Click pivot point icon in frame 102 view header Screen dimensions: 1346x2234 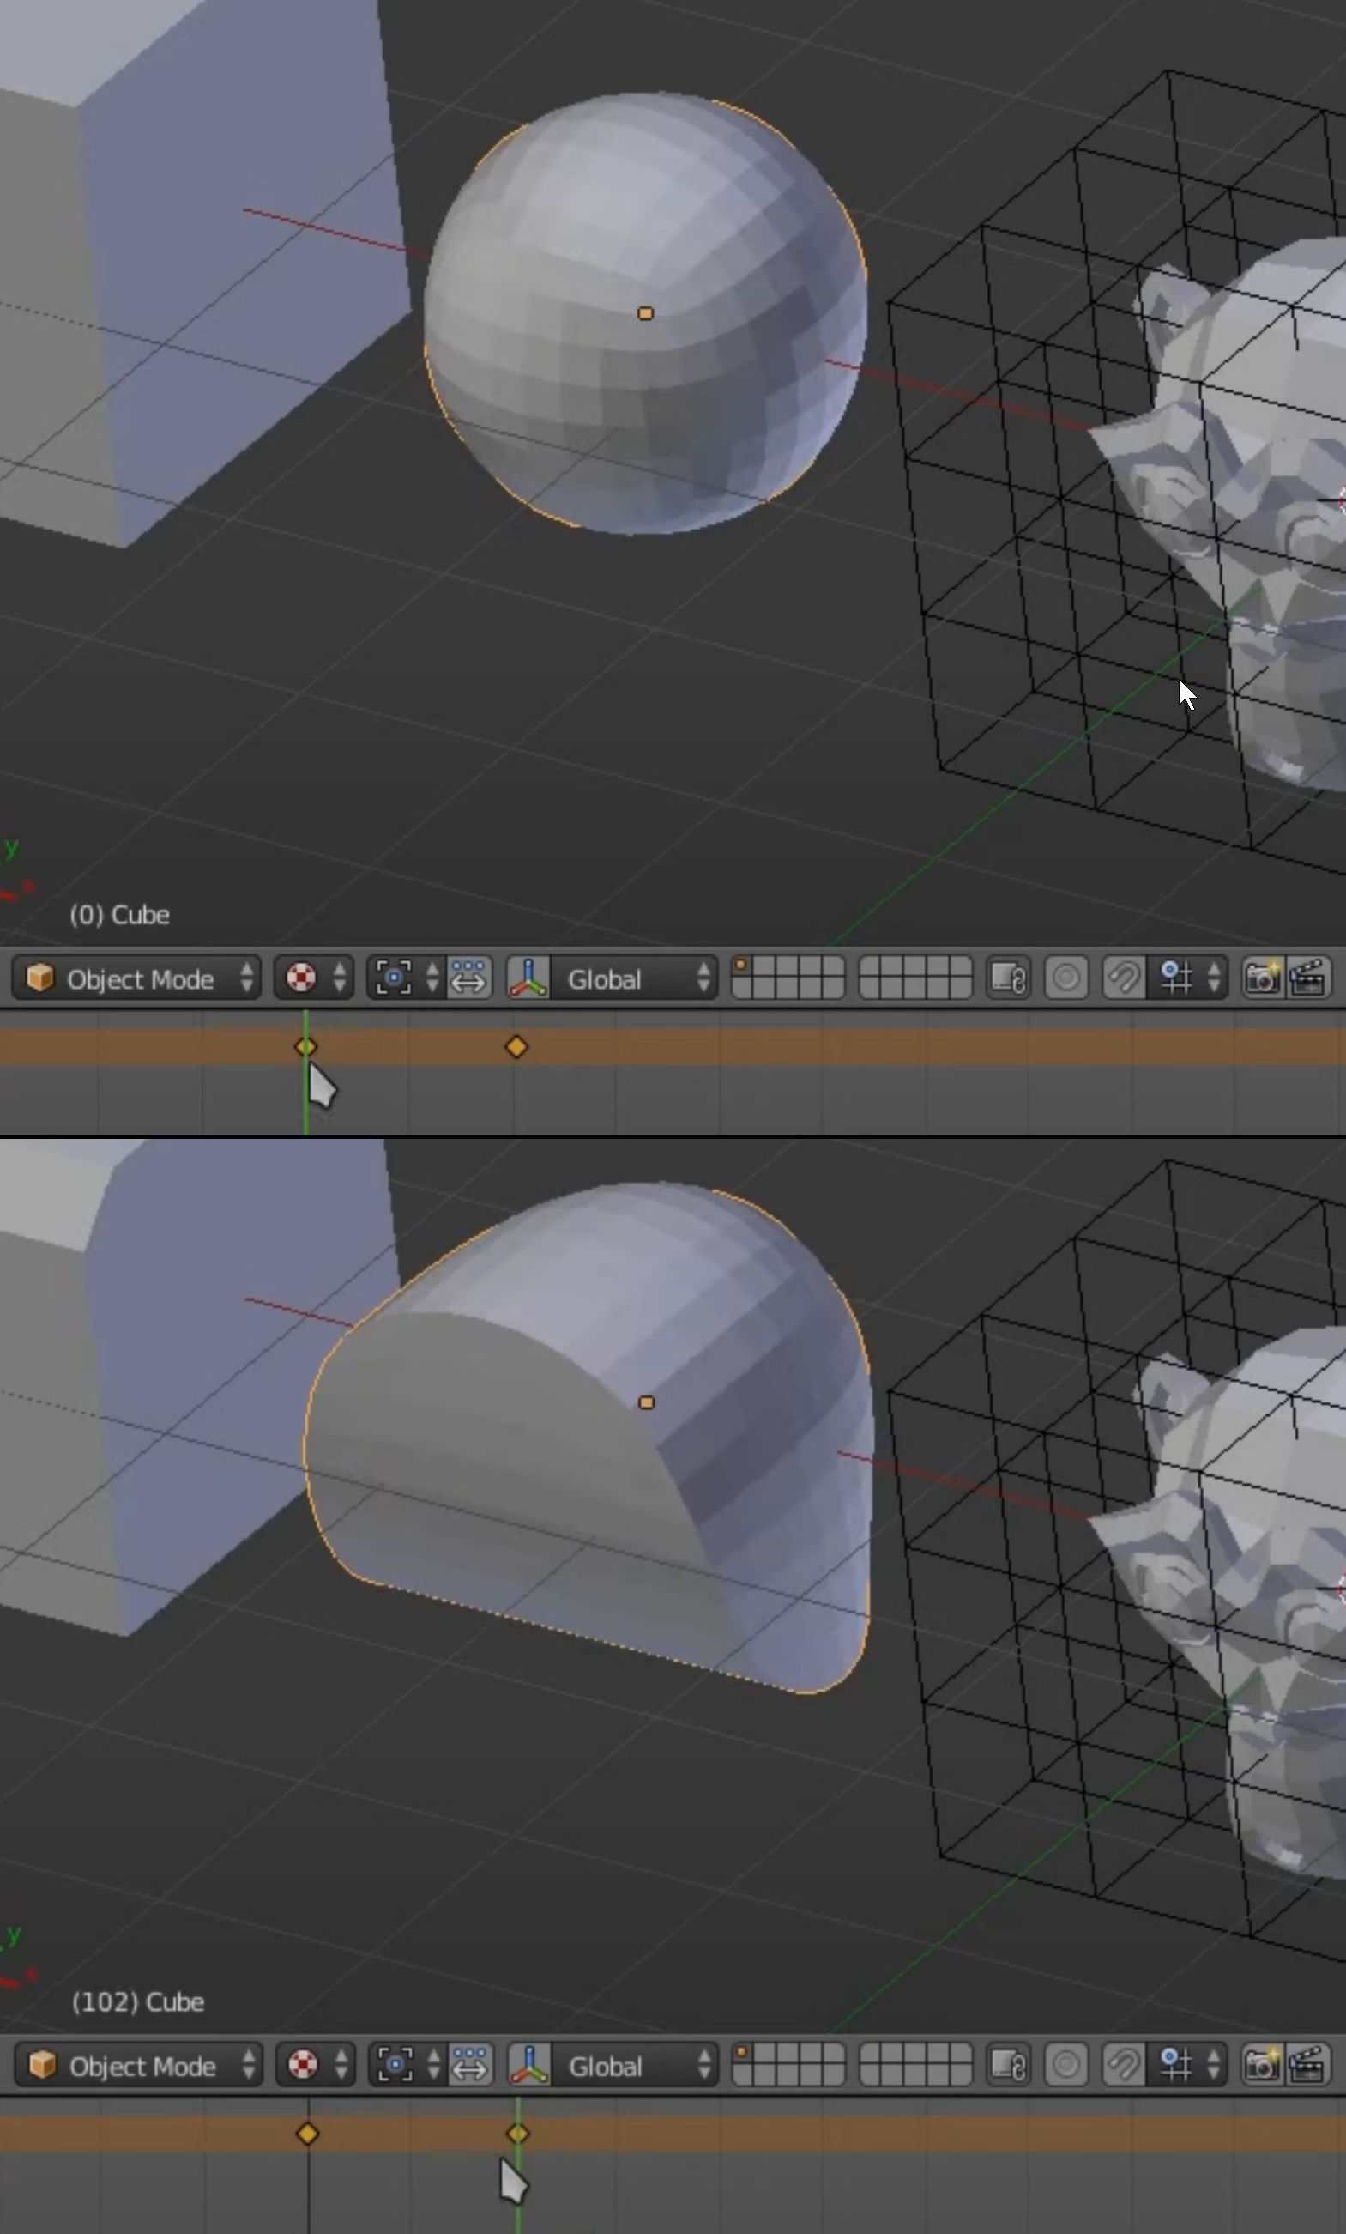pyautogui.click(x=395, y=2066)
